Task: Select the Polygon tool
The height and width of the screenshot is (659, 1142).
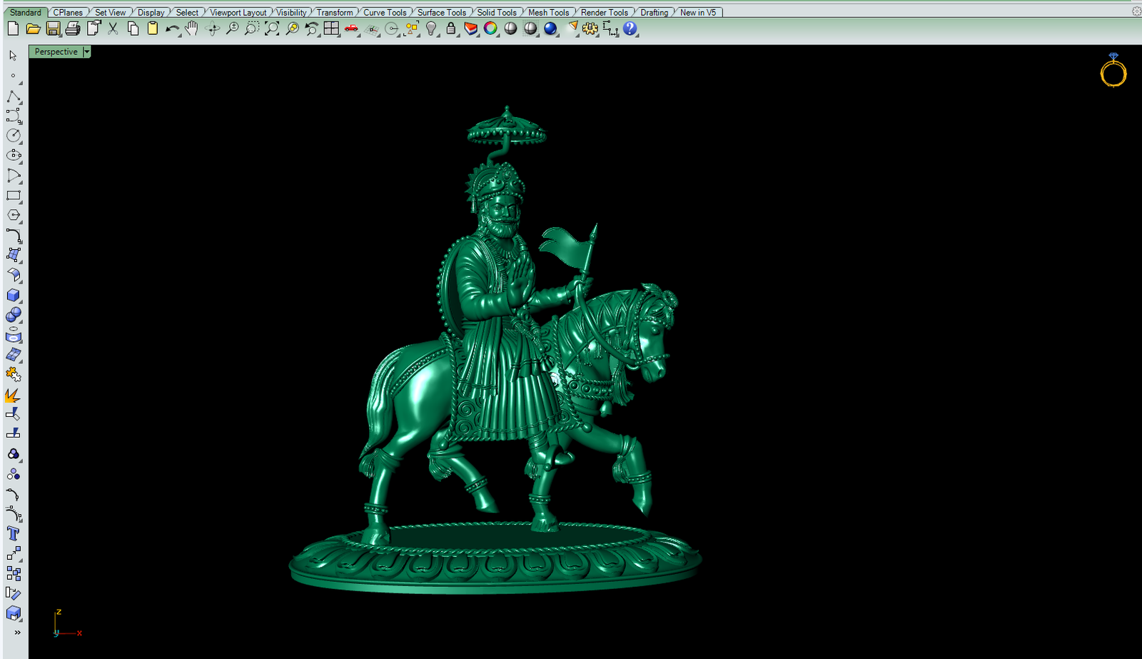Action: pos(14,215)
